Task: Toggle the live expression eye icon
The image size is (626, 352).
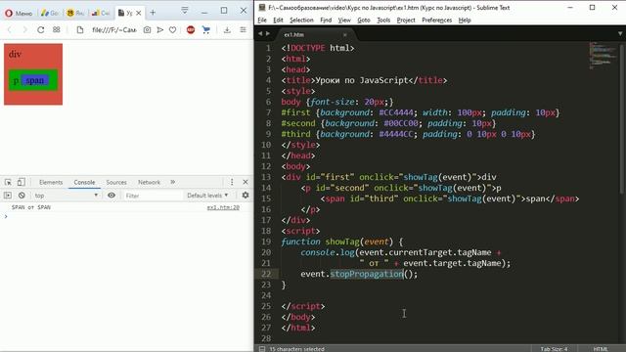Action: (112, 196)
